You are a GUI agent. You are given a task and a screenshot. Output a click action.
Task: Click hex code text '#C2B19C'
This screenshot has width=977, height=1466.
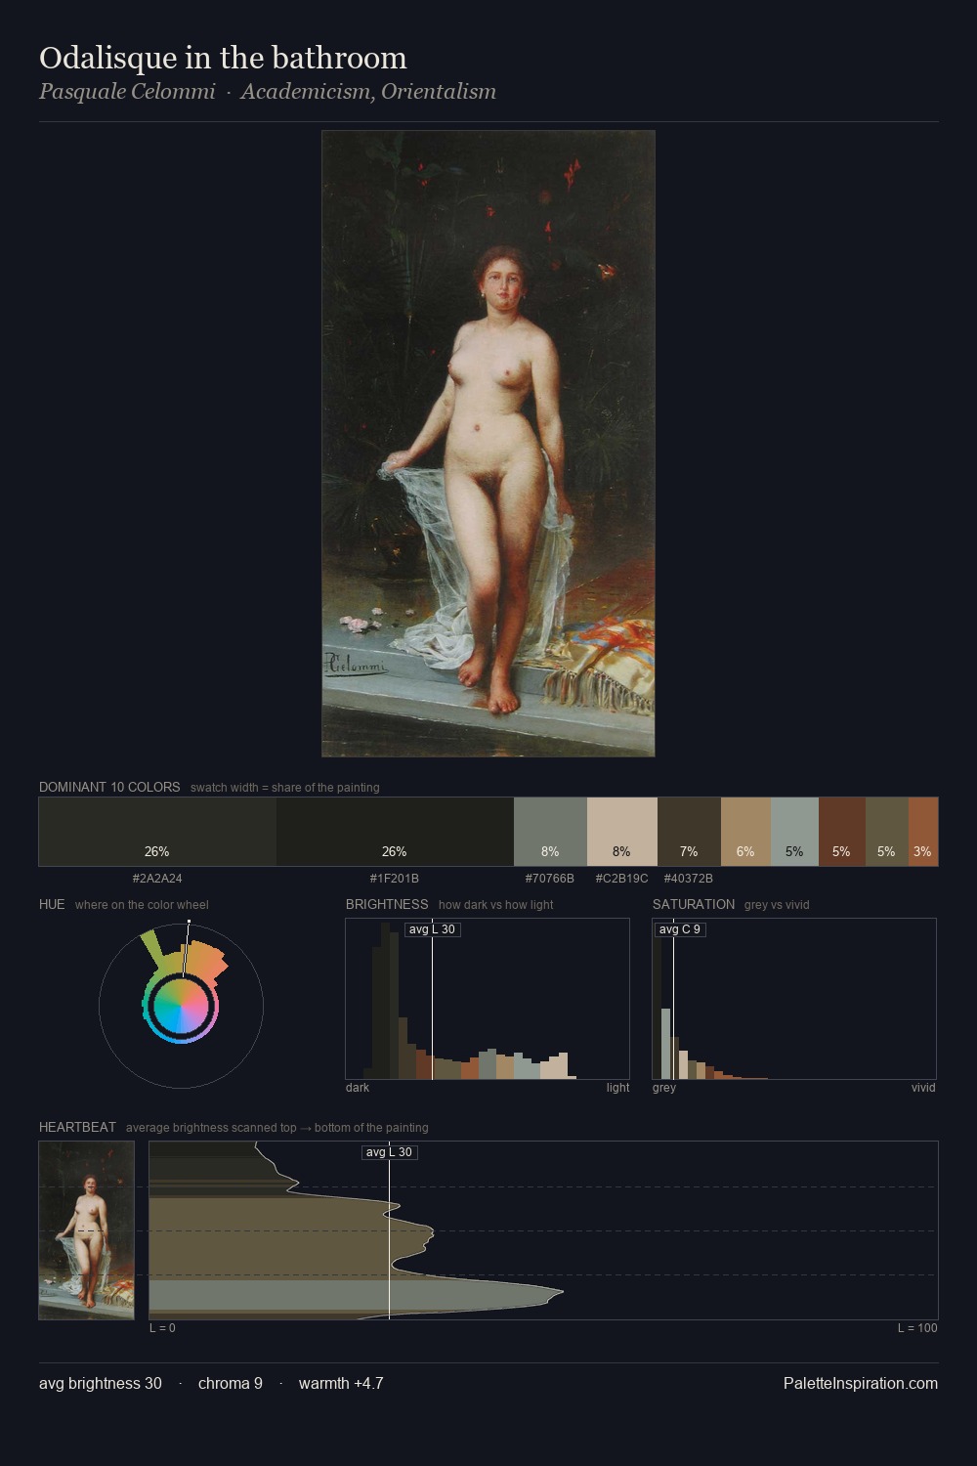622,879
